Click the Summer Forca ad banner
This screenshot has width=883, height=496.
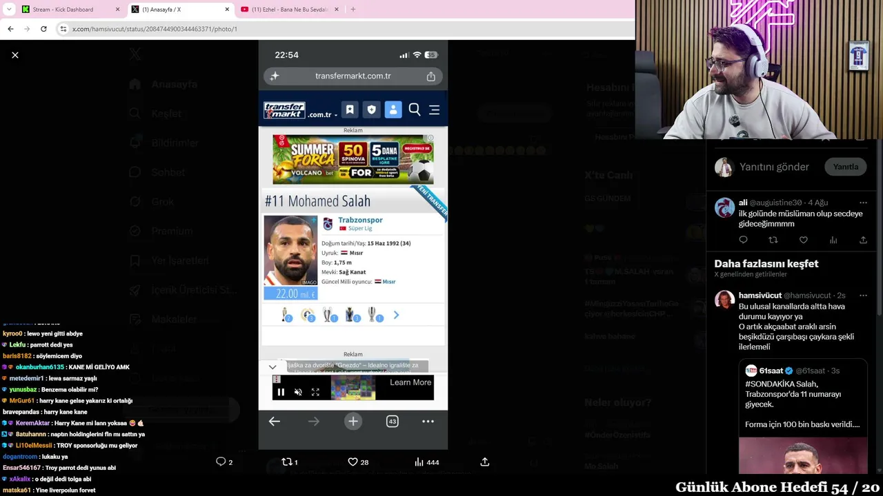(353, 159)
